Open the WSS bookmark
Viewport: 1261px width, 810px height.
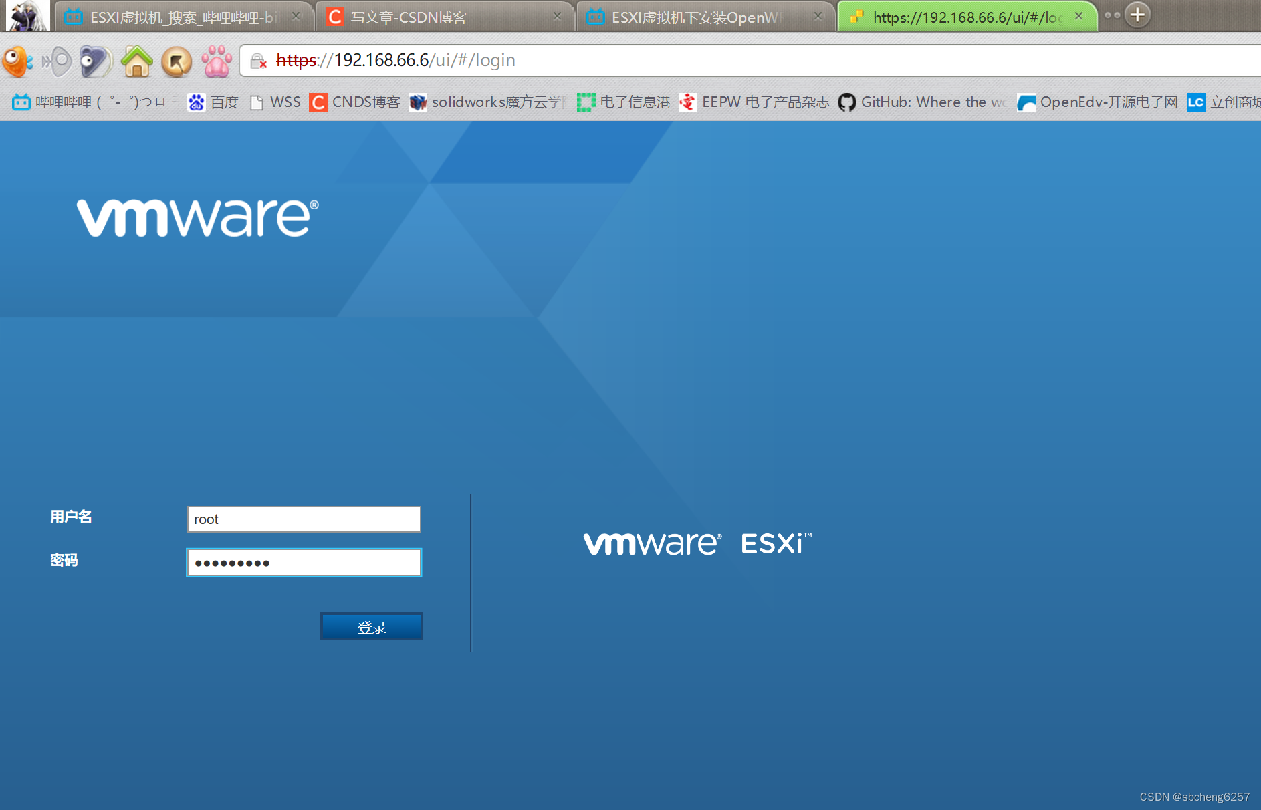tap(275, 102)
